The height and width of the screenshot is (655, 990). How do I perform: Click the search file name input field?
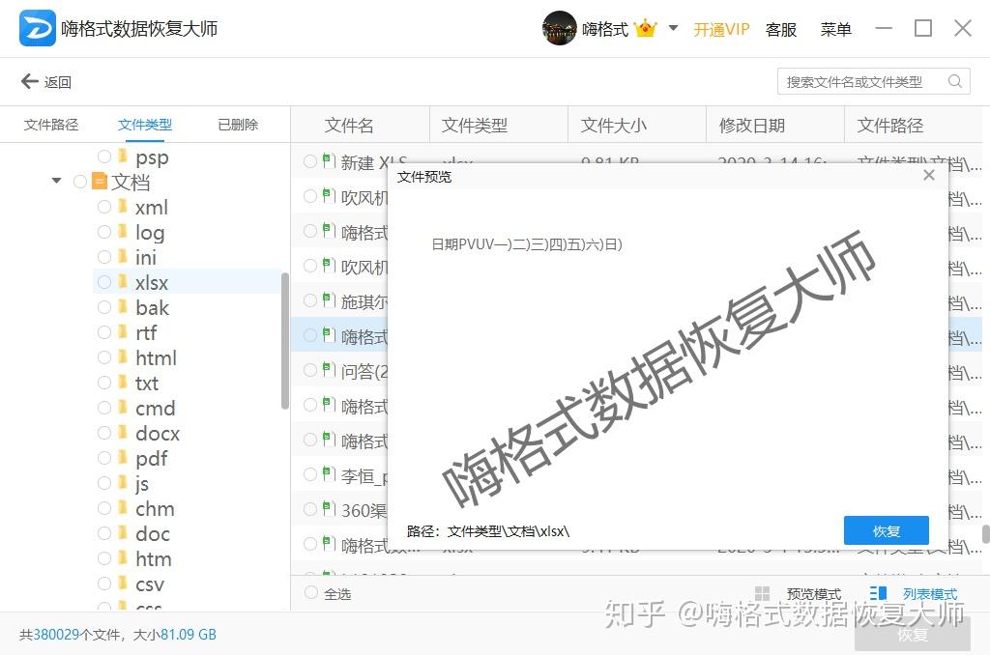874,81
